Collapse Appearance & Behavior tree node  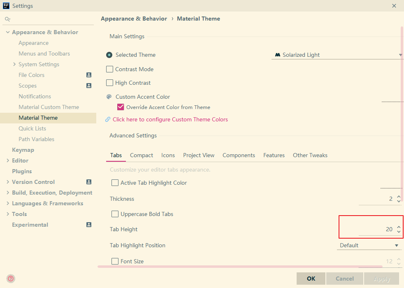(8, 32)
